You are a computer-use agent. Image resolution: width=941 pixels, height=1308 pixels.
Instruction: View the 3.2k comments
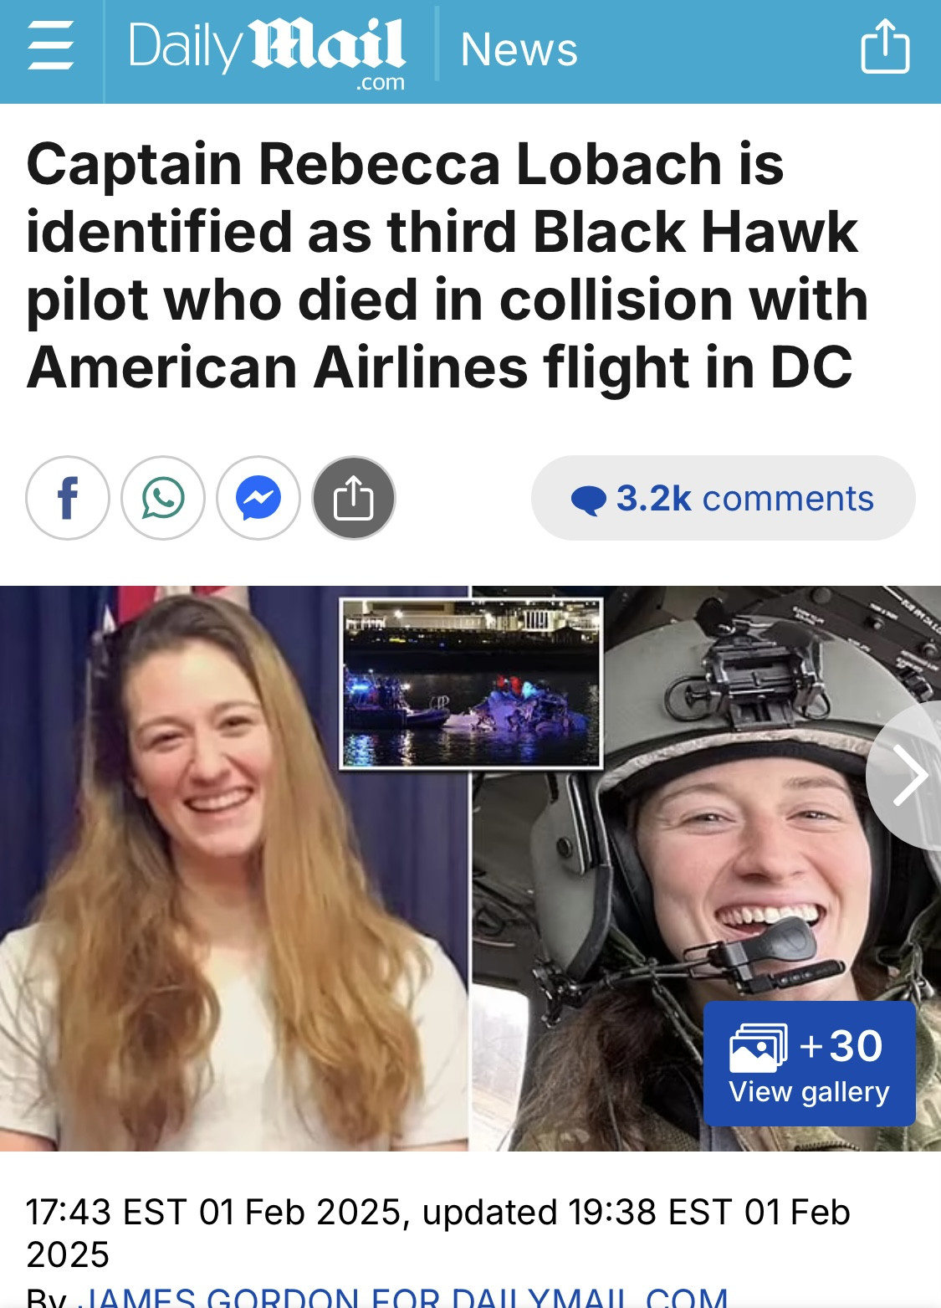click(x=723, y=498)
